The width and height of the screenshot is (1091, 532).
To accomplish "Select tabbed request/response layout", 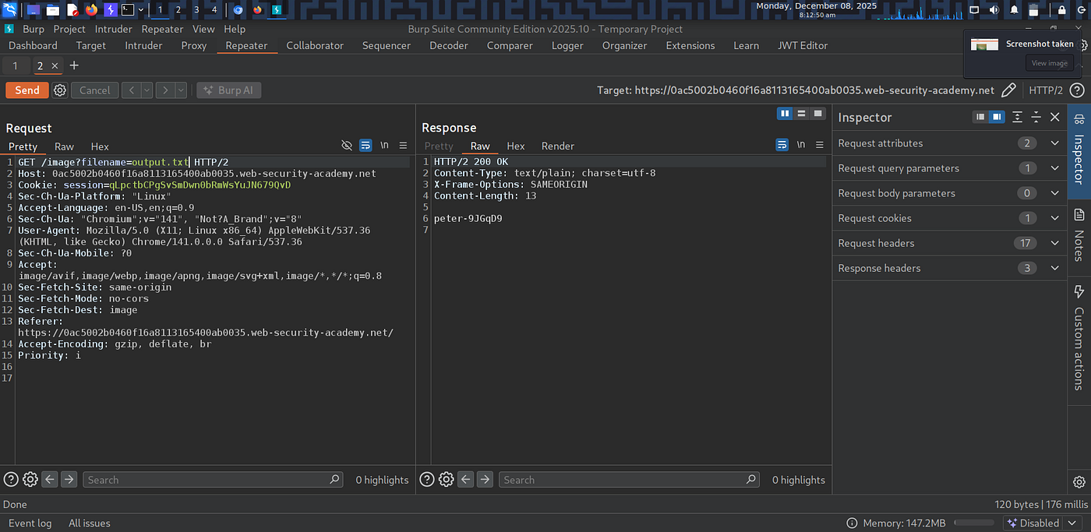I will (x=817, y=114).
